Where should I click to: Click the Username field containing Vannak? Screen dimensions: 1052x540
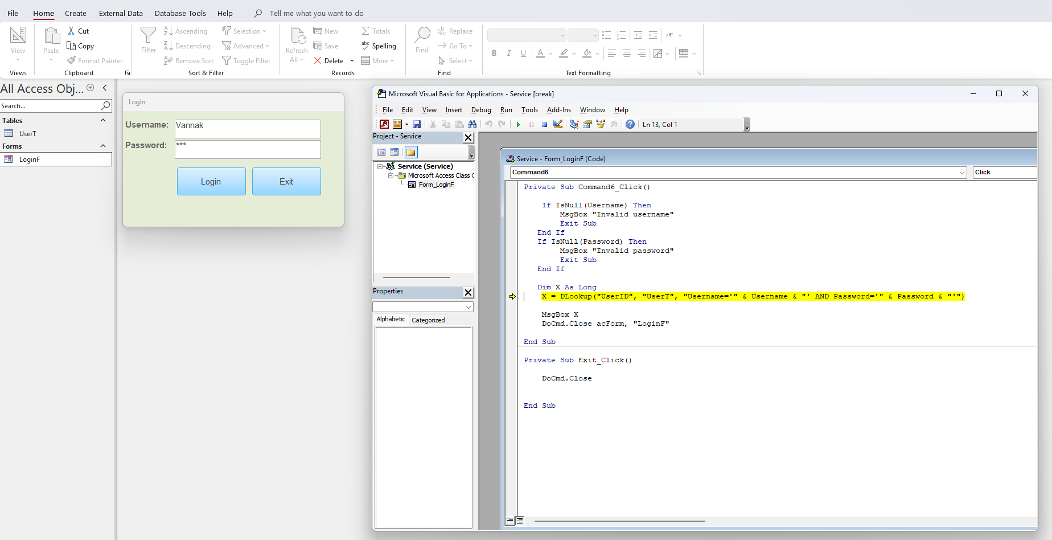pyautogui.click(x=248, y=129)
